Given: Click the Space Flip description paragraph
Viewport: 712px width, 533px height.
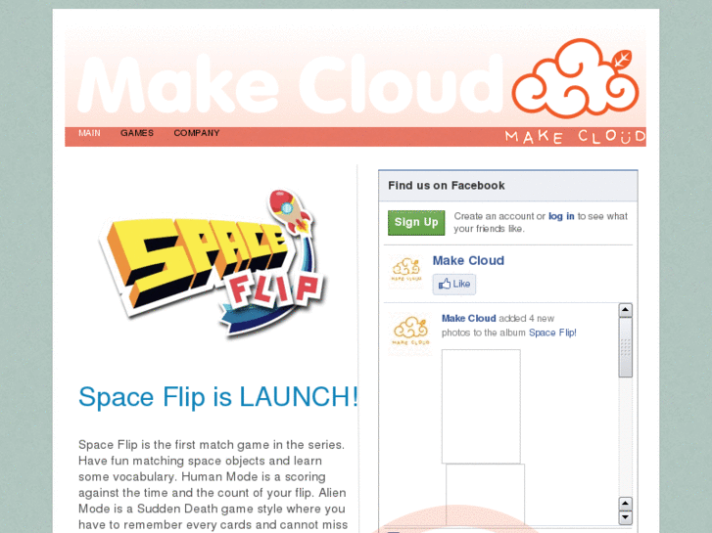Looking at the screenshot, I should 213,485.
